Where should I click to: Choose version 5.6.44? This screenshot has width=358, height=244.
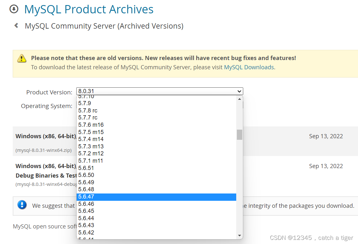(156, 218)
